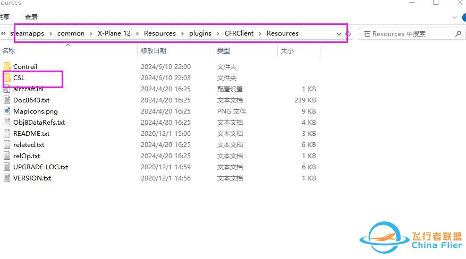Screen dimensions: 466x259
Task: Navigate to CFRClient in breadcrumb
Action: pyautogui.click(x=239, y=33)
